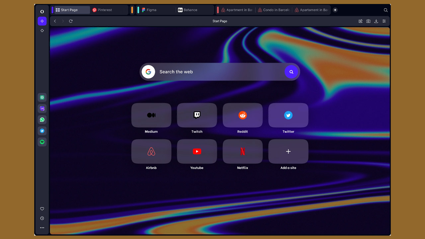425x239 pixels.
Task: Click the Twitch label text
Action: [x=197, y=132]
